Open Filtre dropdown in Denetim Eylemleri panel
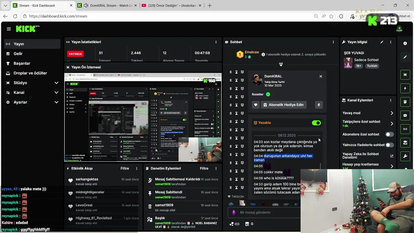This screenshot has width=414, height=233. [x=204, y=169]
